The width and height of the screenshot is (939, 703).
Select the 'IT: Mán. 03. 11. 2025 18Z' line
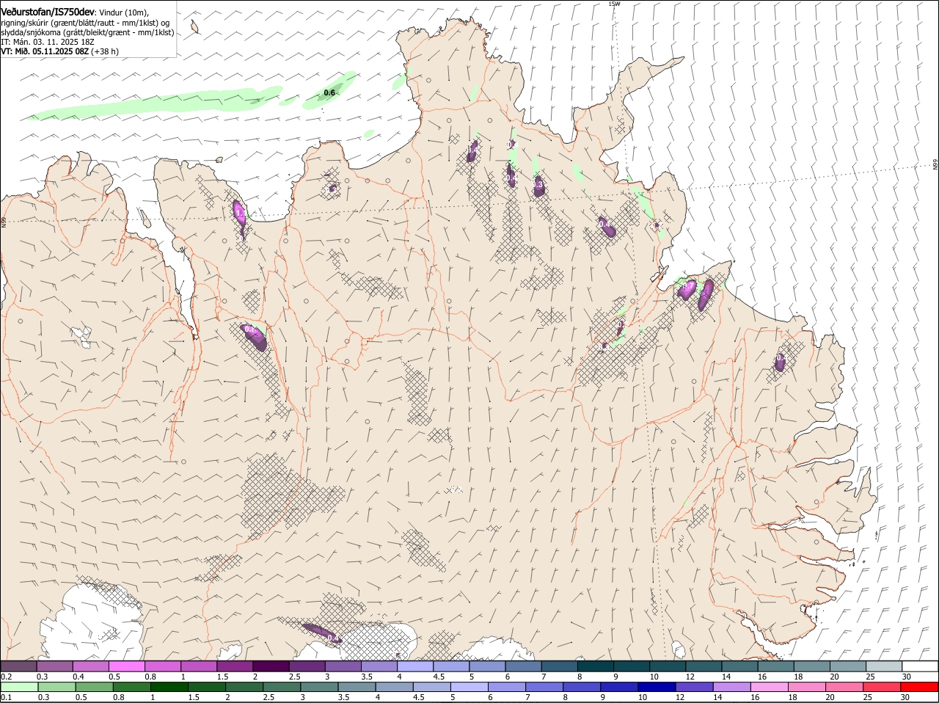click(x=48, y=43)
